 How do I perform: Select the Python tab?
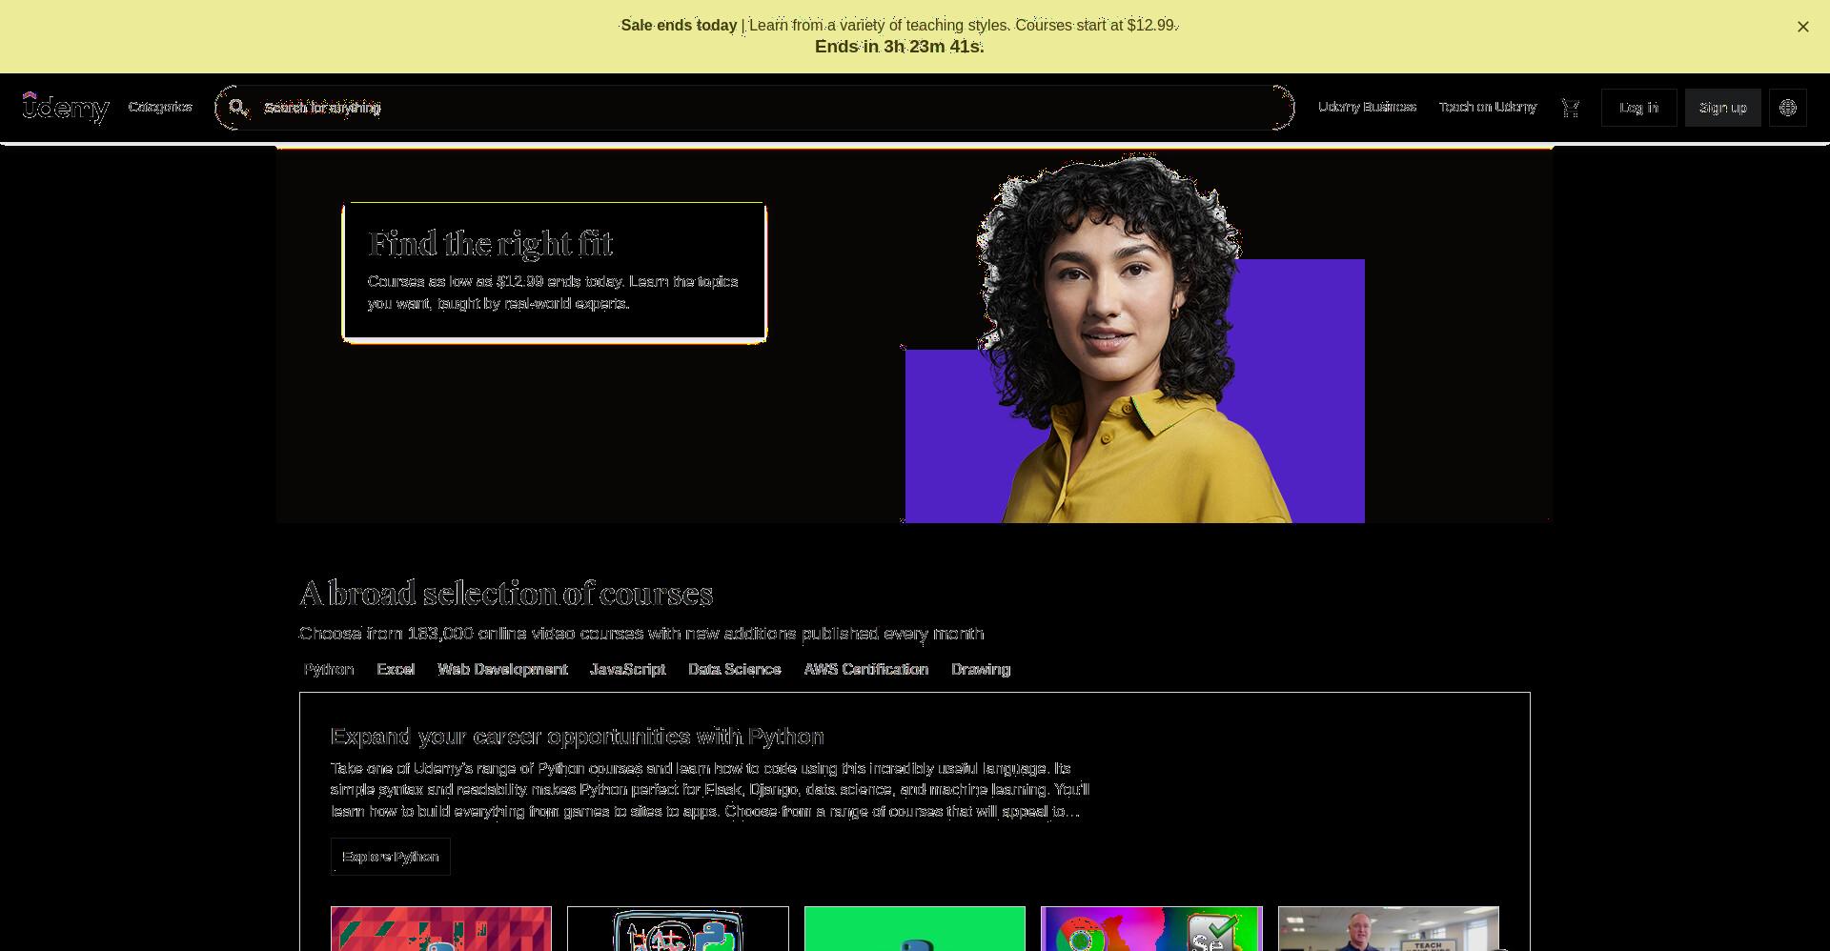(x=329, y=669)
